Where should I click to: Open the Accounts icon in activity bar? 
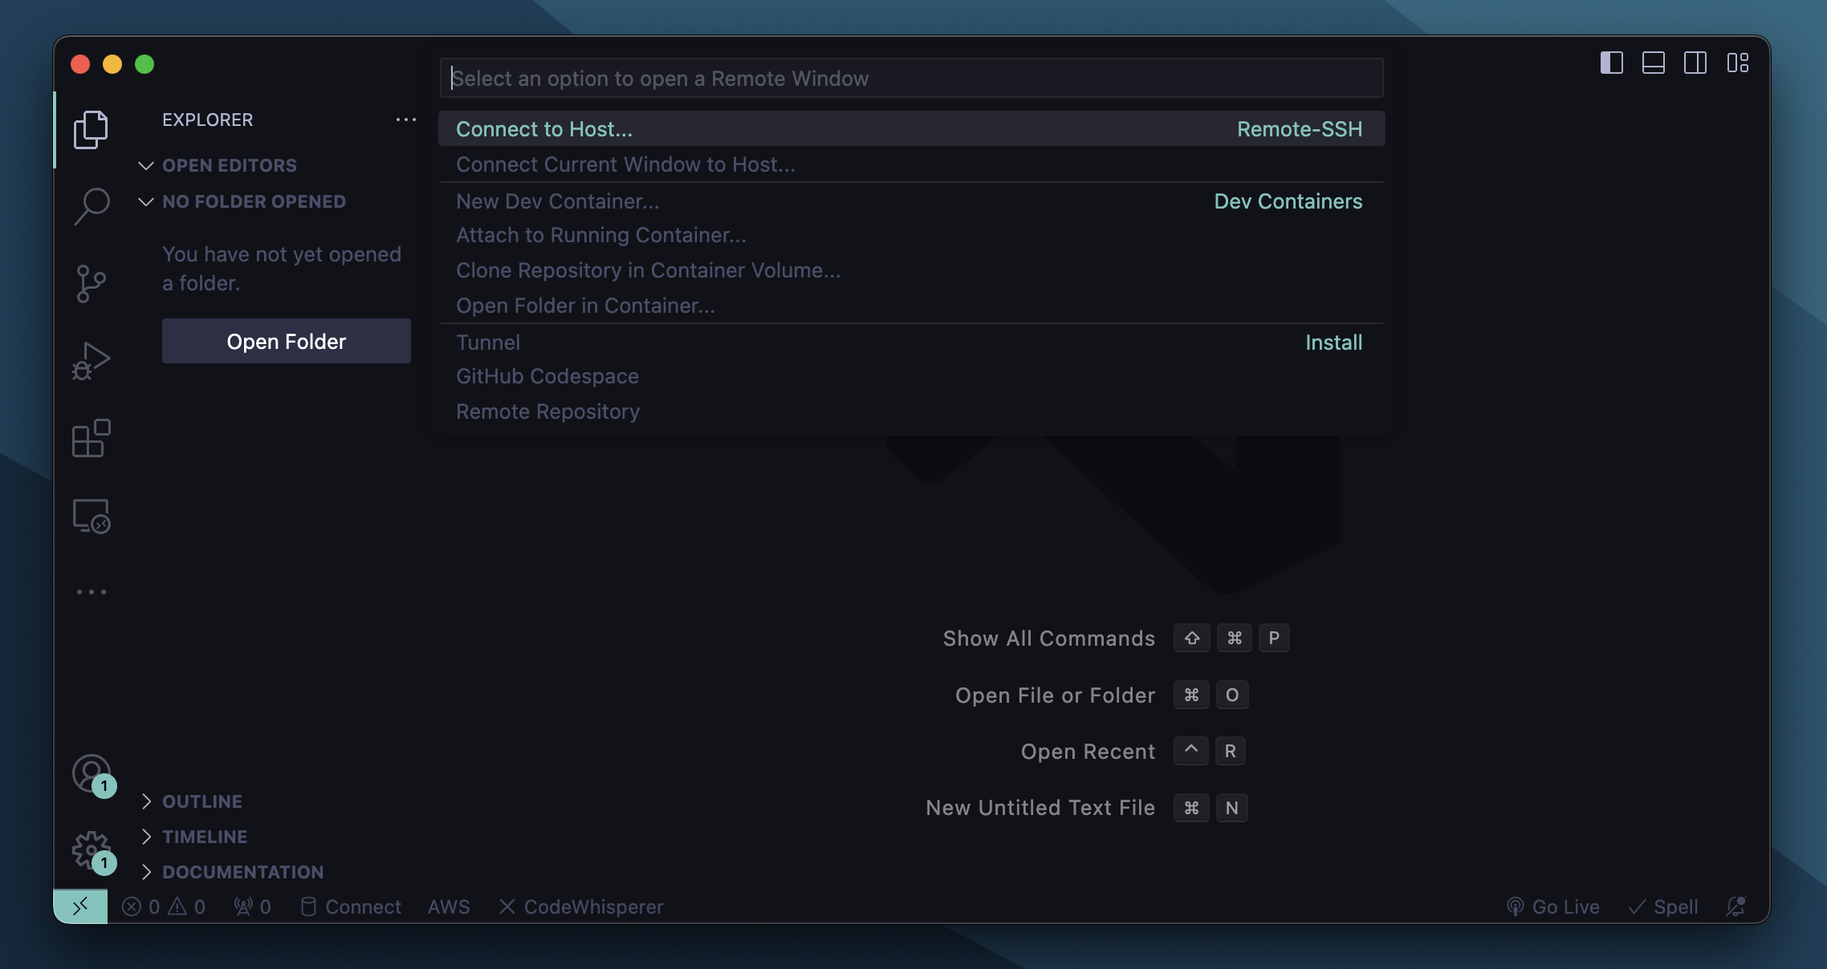pyautogui.click(x=91, y=775)
